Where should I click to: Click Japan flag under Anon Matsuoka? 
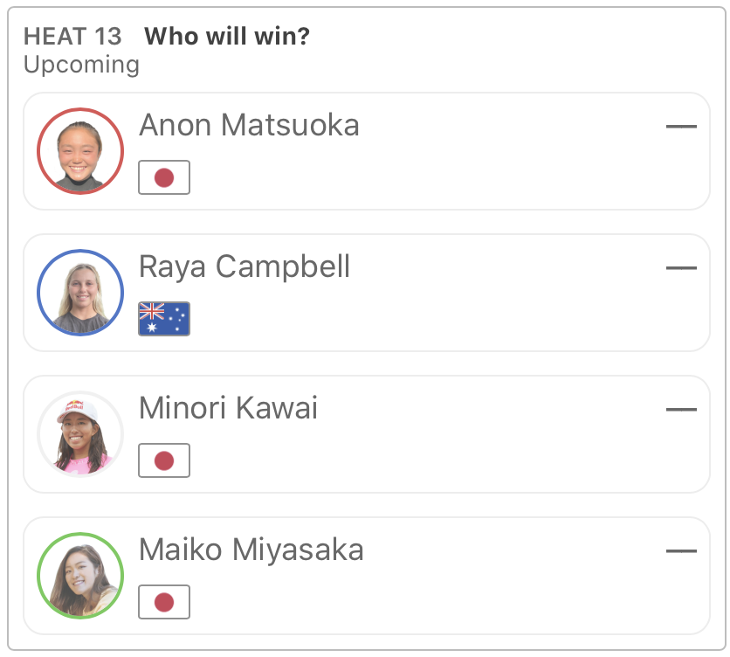pos(164,177)
